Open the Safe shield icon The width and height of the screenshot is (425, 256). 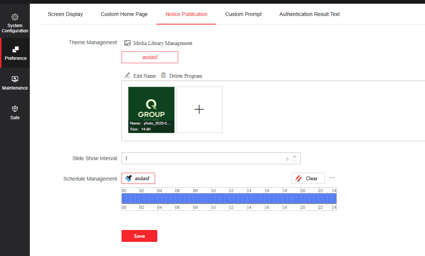click(15, 109)
